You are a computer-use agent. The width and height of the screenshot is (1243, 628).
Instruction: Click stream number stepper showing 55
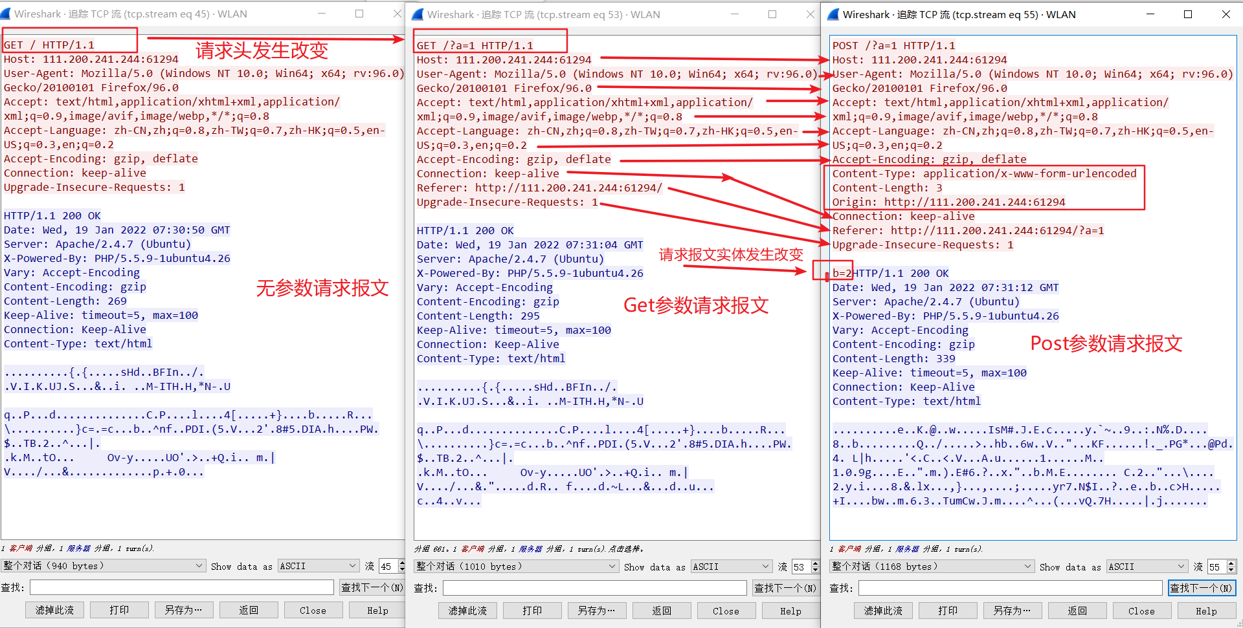[1222, 567]
